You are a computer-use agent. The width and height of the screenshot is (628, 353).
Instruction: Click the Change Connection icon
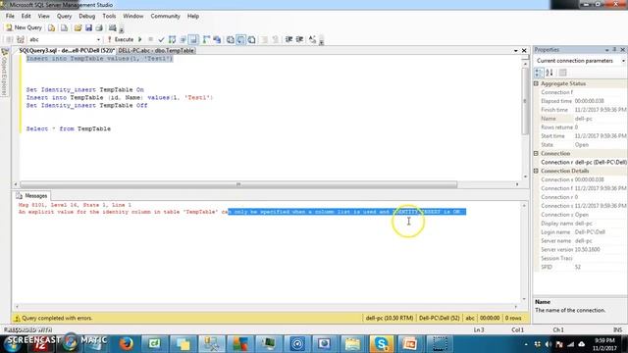(20, 39)
